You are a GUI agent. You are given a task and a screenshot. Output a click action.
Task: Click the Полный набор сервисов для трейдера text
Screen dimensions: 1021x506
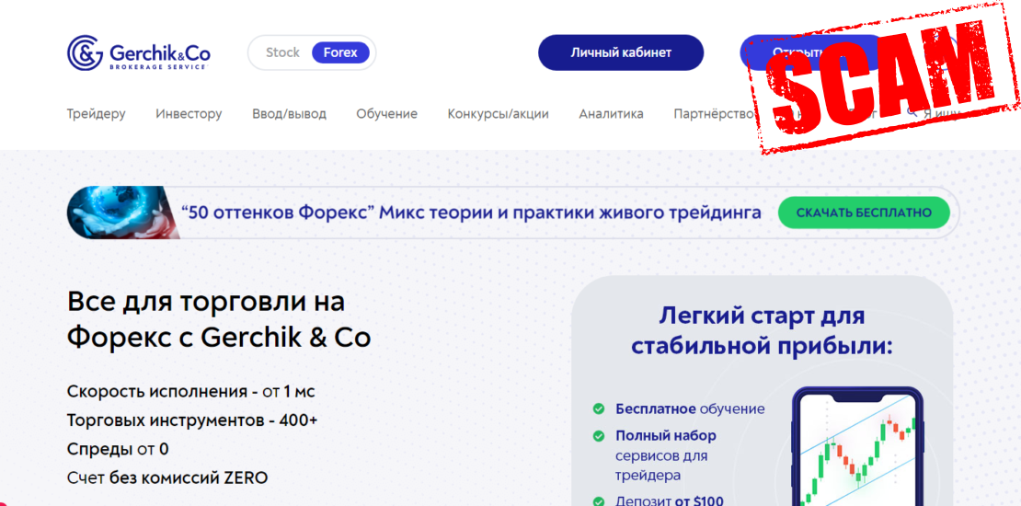(x=666, y=455)
